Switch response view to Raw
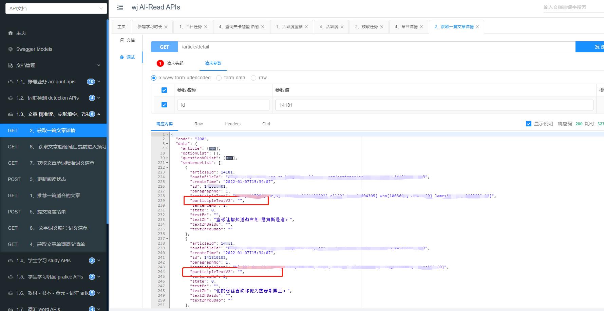 click(199, 124)
